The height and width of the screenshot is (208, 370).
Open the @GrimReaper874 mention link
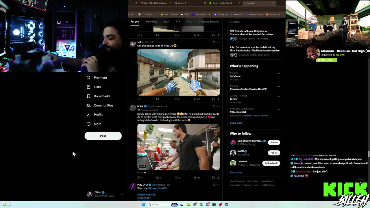pos(147,195)
